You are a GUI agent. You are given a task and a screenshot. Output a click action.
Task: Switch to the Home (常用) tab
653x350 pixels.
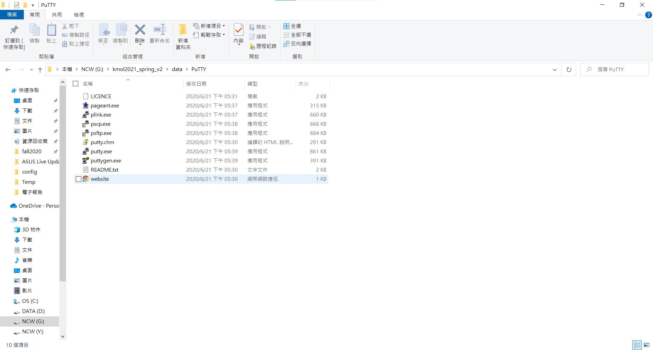pos(35,15)
